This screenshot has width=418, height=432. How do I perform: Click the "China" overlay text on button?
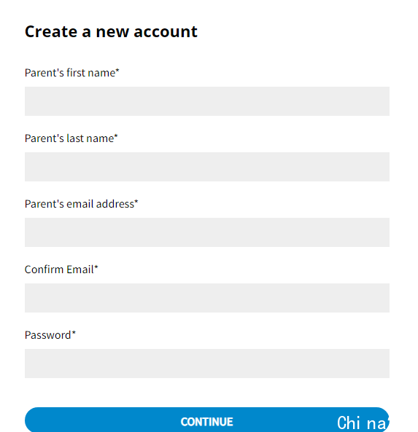tap(363, 423)
